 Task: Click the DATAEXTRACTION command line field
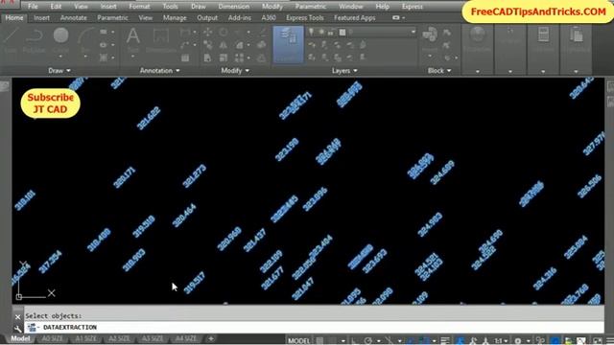coord(315,328)
